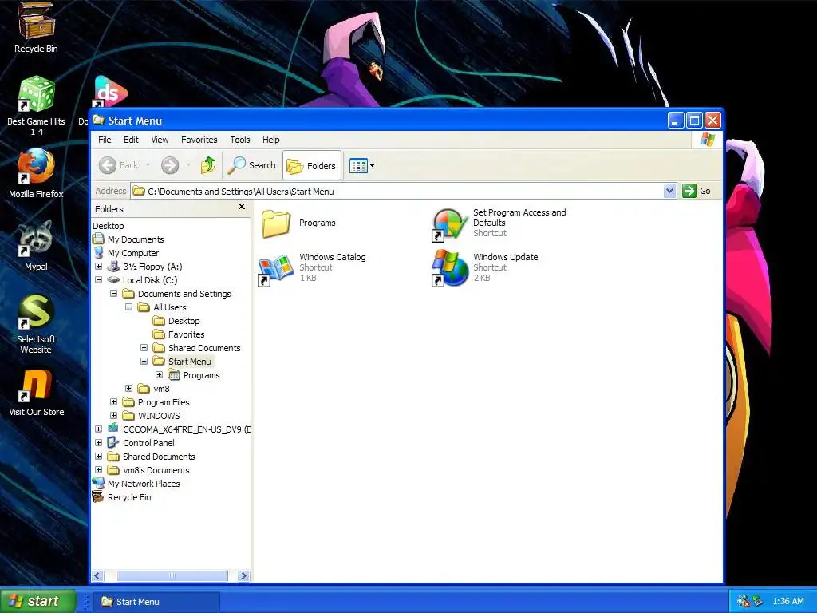The image size is (817, 613).
Task: Click the Forward arrow button
Action: [170, 165]
